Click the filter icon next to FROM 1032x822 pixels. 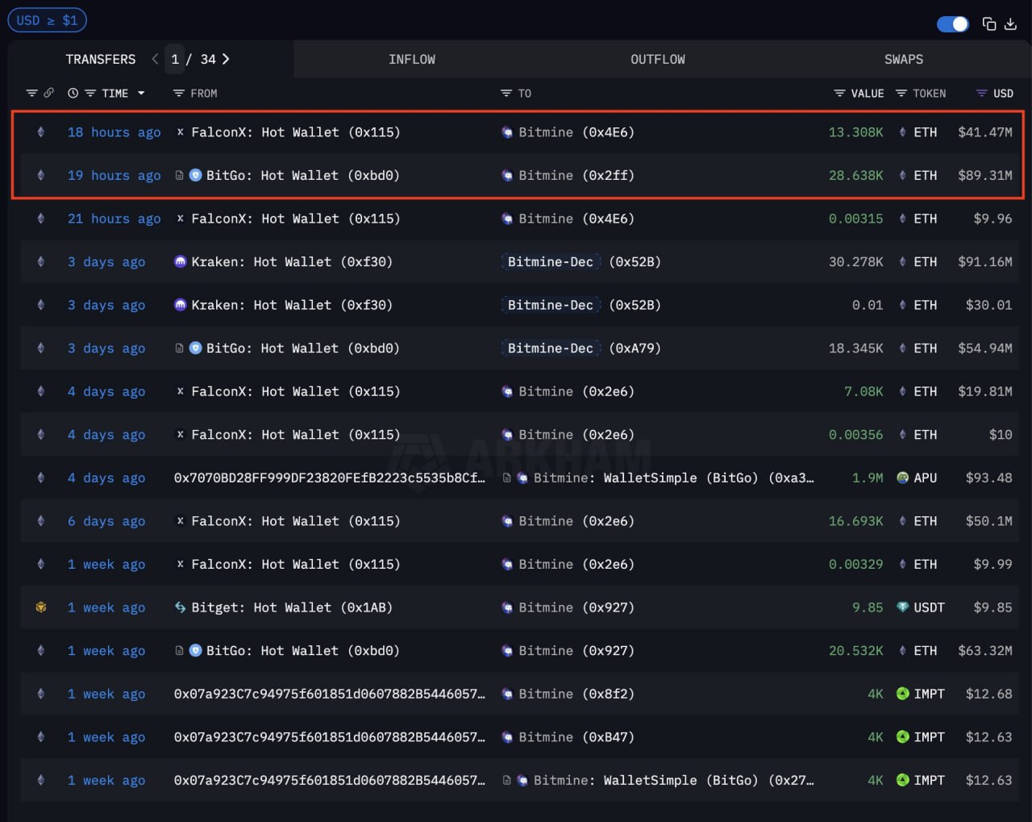coord(179,94)
